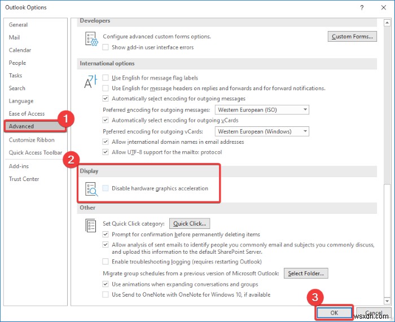Image resolution: width=395 pixels, height=322 pixels.
Task: Go to the Search category
Action: (x=36, y=88)
